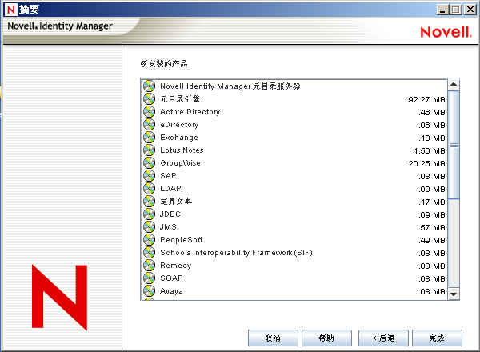Click the disc icon beside SOAP
480x352 pixels.
[149, 278]
